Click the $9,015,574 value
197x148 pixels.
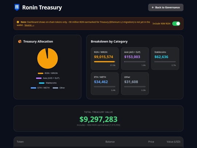[104, 57]
